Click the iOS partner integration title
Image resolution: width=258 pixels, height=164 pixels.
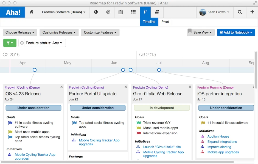(x=219, y=94)
